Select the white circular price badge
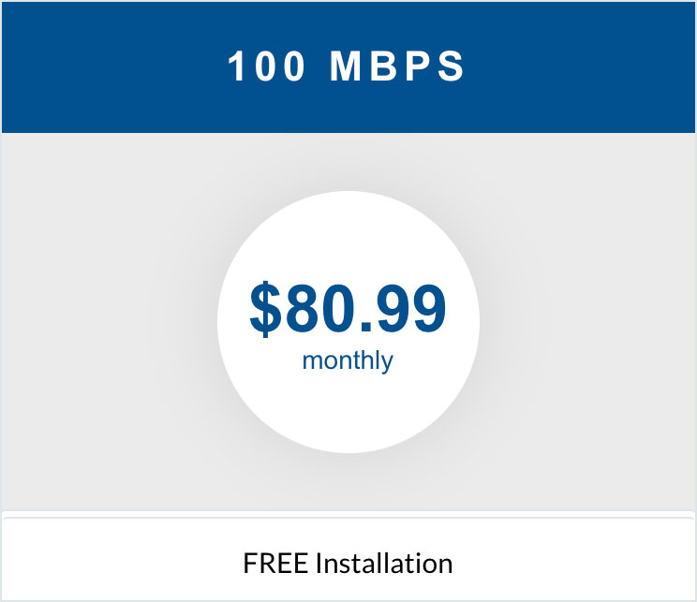The width and height of the screenshot is (697, 602). click(348, 322)
